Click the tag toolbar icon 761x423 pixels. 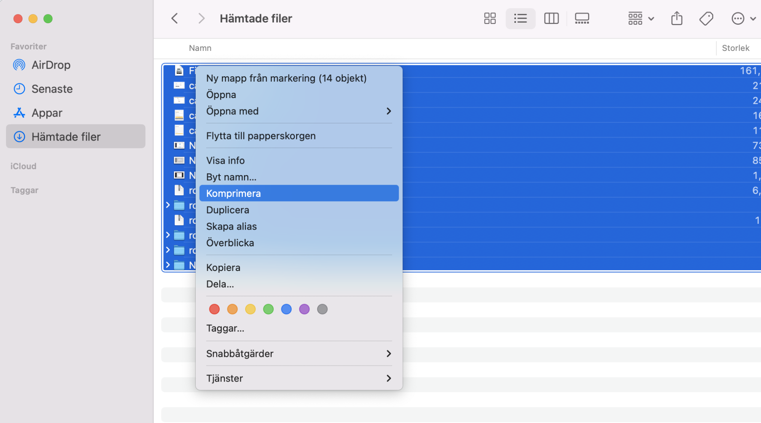coord(706,18)
